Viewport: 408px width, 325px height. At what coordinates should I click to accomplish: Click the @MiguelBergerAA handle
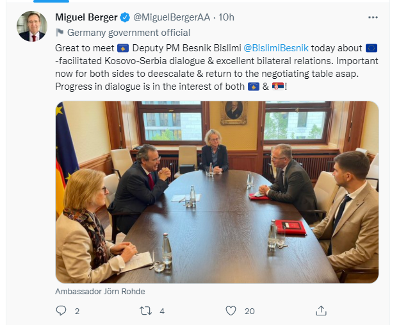tap(172, 17)
